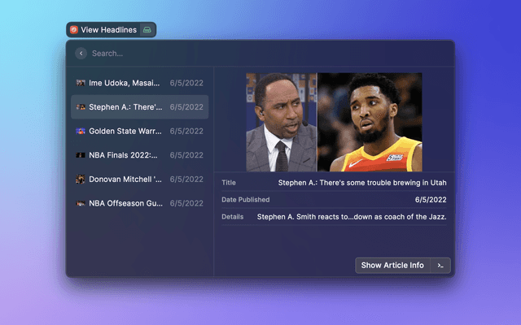Open the actions panel arrow beside Show Article Info
This screenshot has height=325, width=521.
[440, 266]
